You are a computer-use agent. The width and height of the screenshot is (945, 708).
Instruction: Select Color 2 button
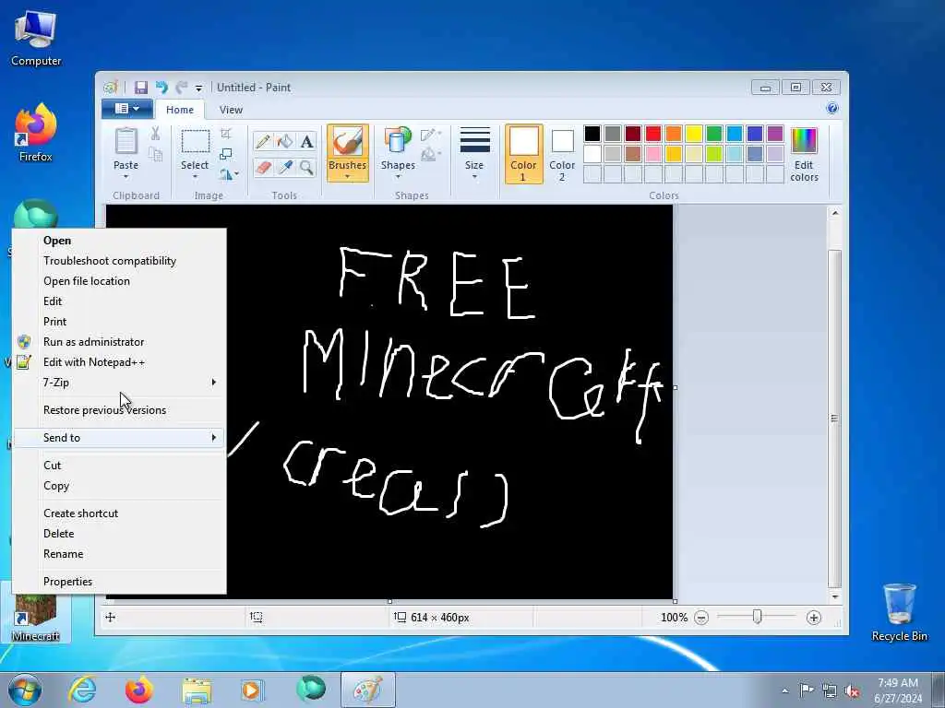pyautogui.click(x=562, y=154)
